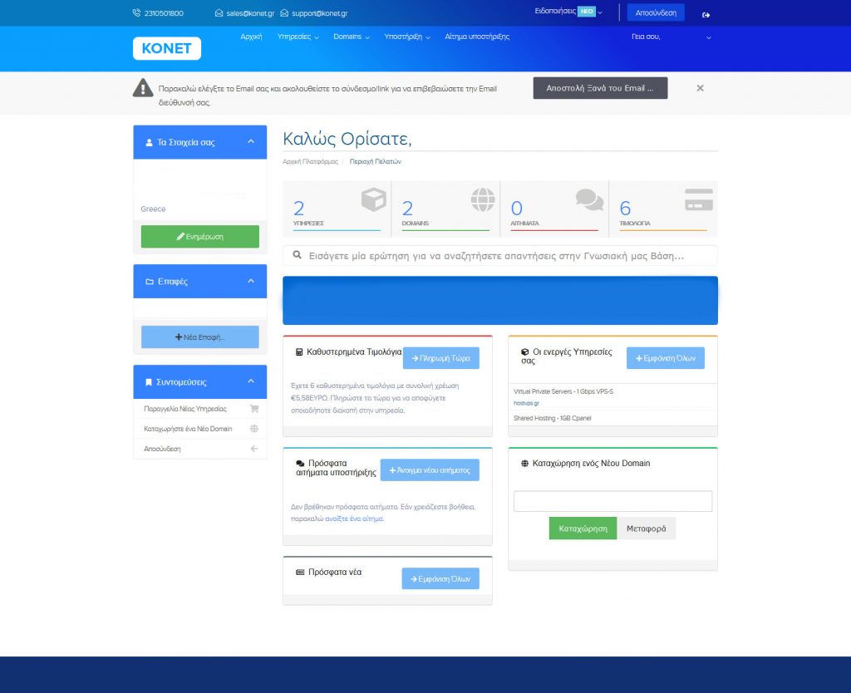This screenshot has height=693, width=851.
Task: Open the Υπηρεσίες dropdown menu
Action: [298, 37]
